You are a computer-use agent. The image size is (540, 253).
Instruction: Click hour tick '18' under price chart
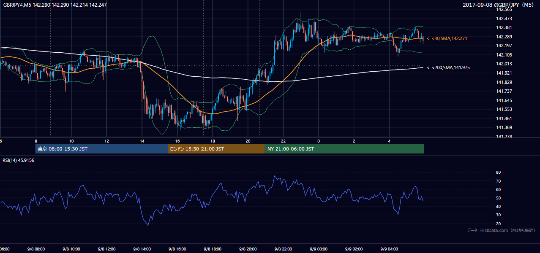click(213, 141)
